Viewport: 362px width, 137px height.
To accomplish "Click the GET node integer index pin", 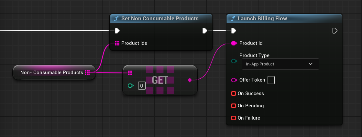I will click(x=130, y=85).
